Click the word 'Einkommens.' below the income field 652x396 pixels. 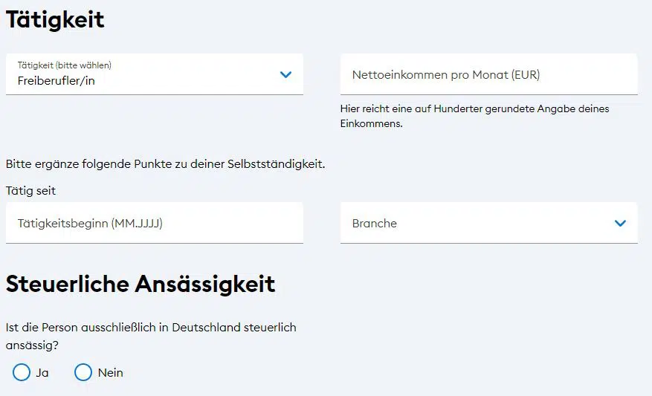(x=371, y=124)
